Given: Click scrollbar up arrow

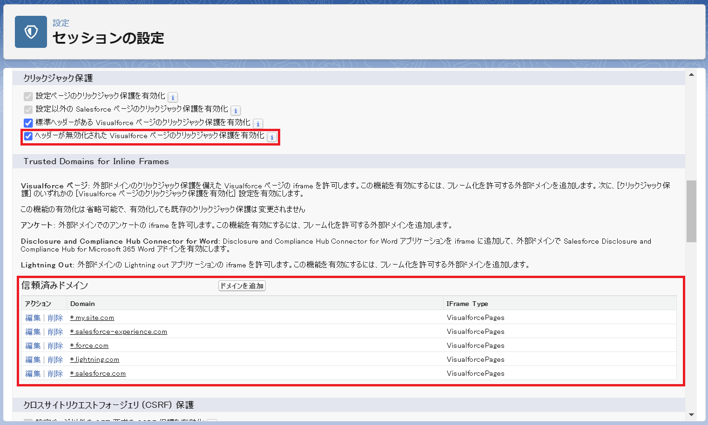Looking at the screenshot, I should 691,75.
